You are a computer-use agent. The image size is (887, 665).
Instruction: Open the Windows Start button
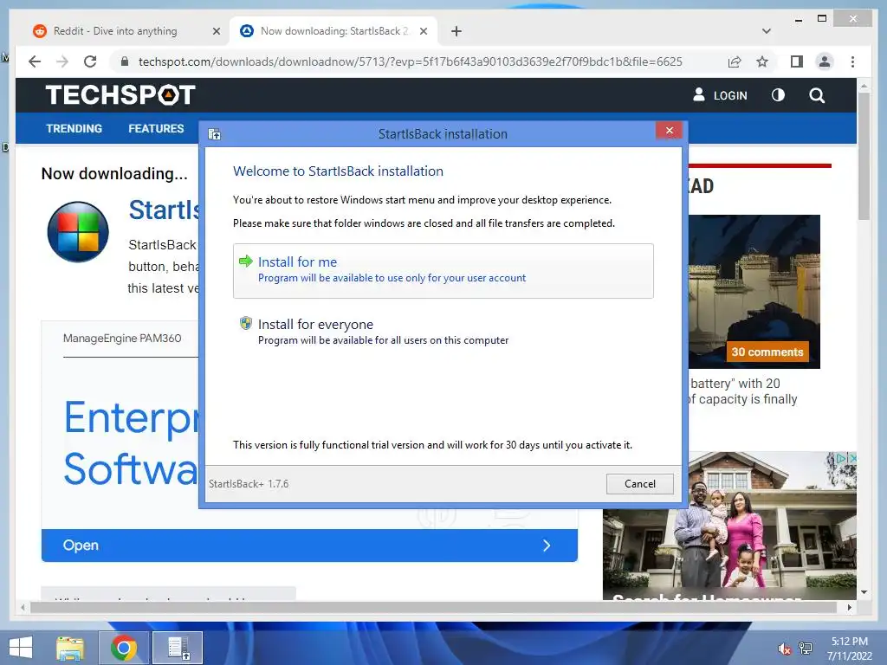(x=21, y=647)
